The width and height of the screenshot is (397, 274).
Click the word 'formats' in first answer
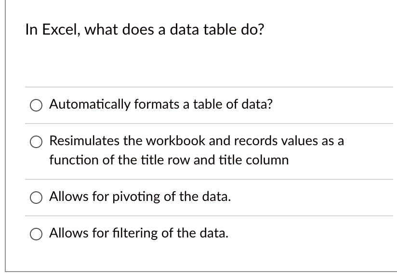point(157,104)
